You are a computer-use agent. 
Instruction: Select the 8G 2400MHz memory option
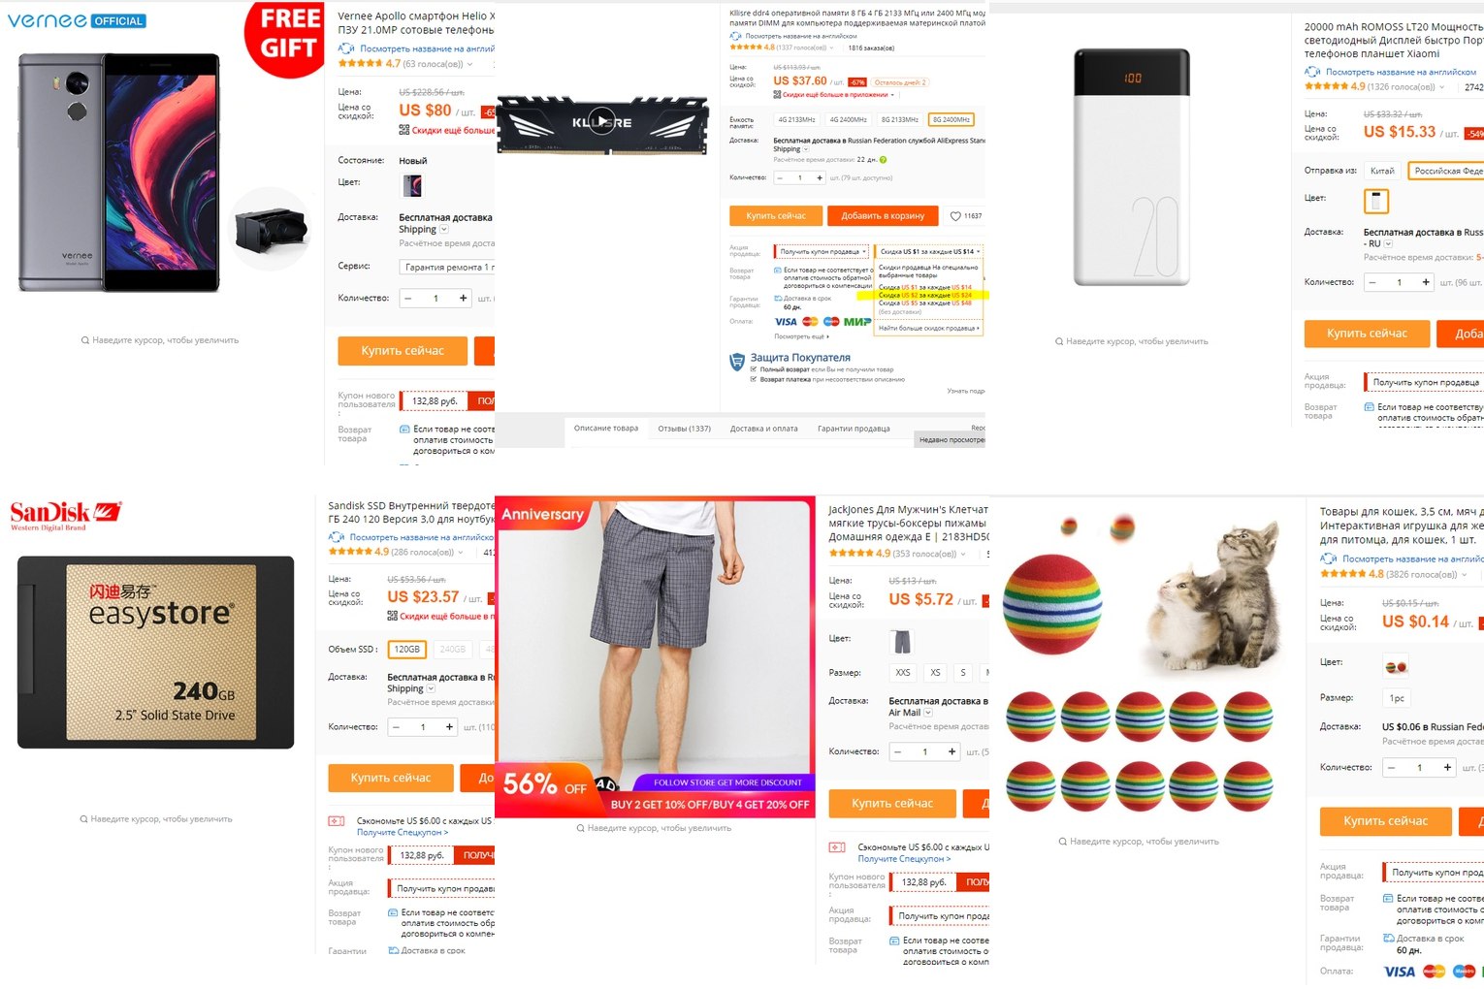(x=951, y=120)
